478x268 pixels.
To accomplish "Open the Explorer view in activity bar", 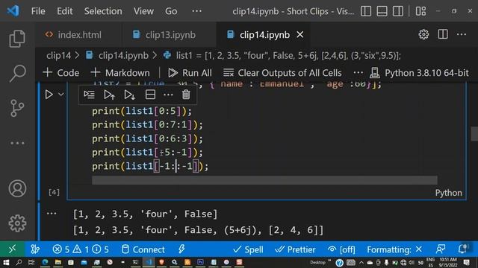I will pyautogui.click(x=17, y=38).
